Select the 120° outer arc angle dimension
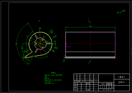The width and height of the screenshot is (132, 93). (x=16, y=44)
